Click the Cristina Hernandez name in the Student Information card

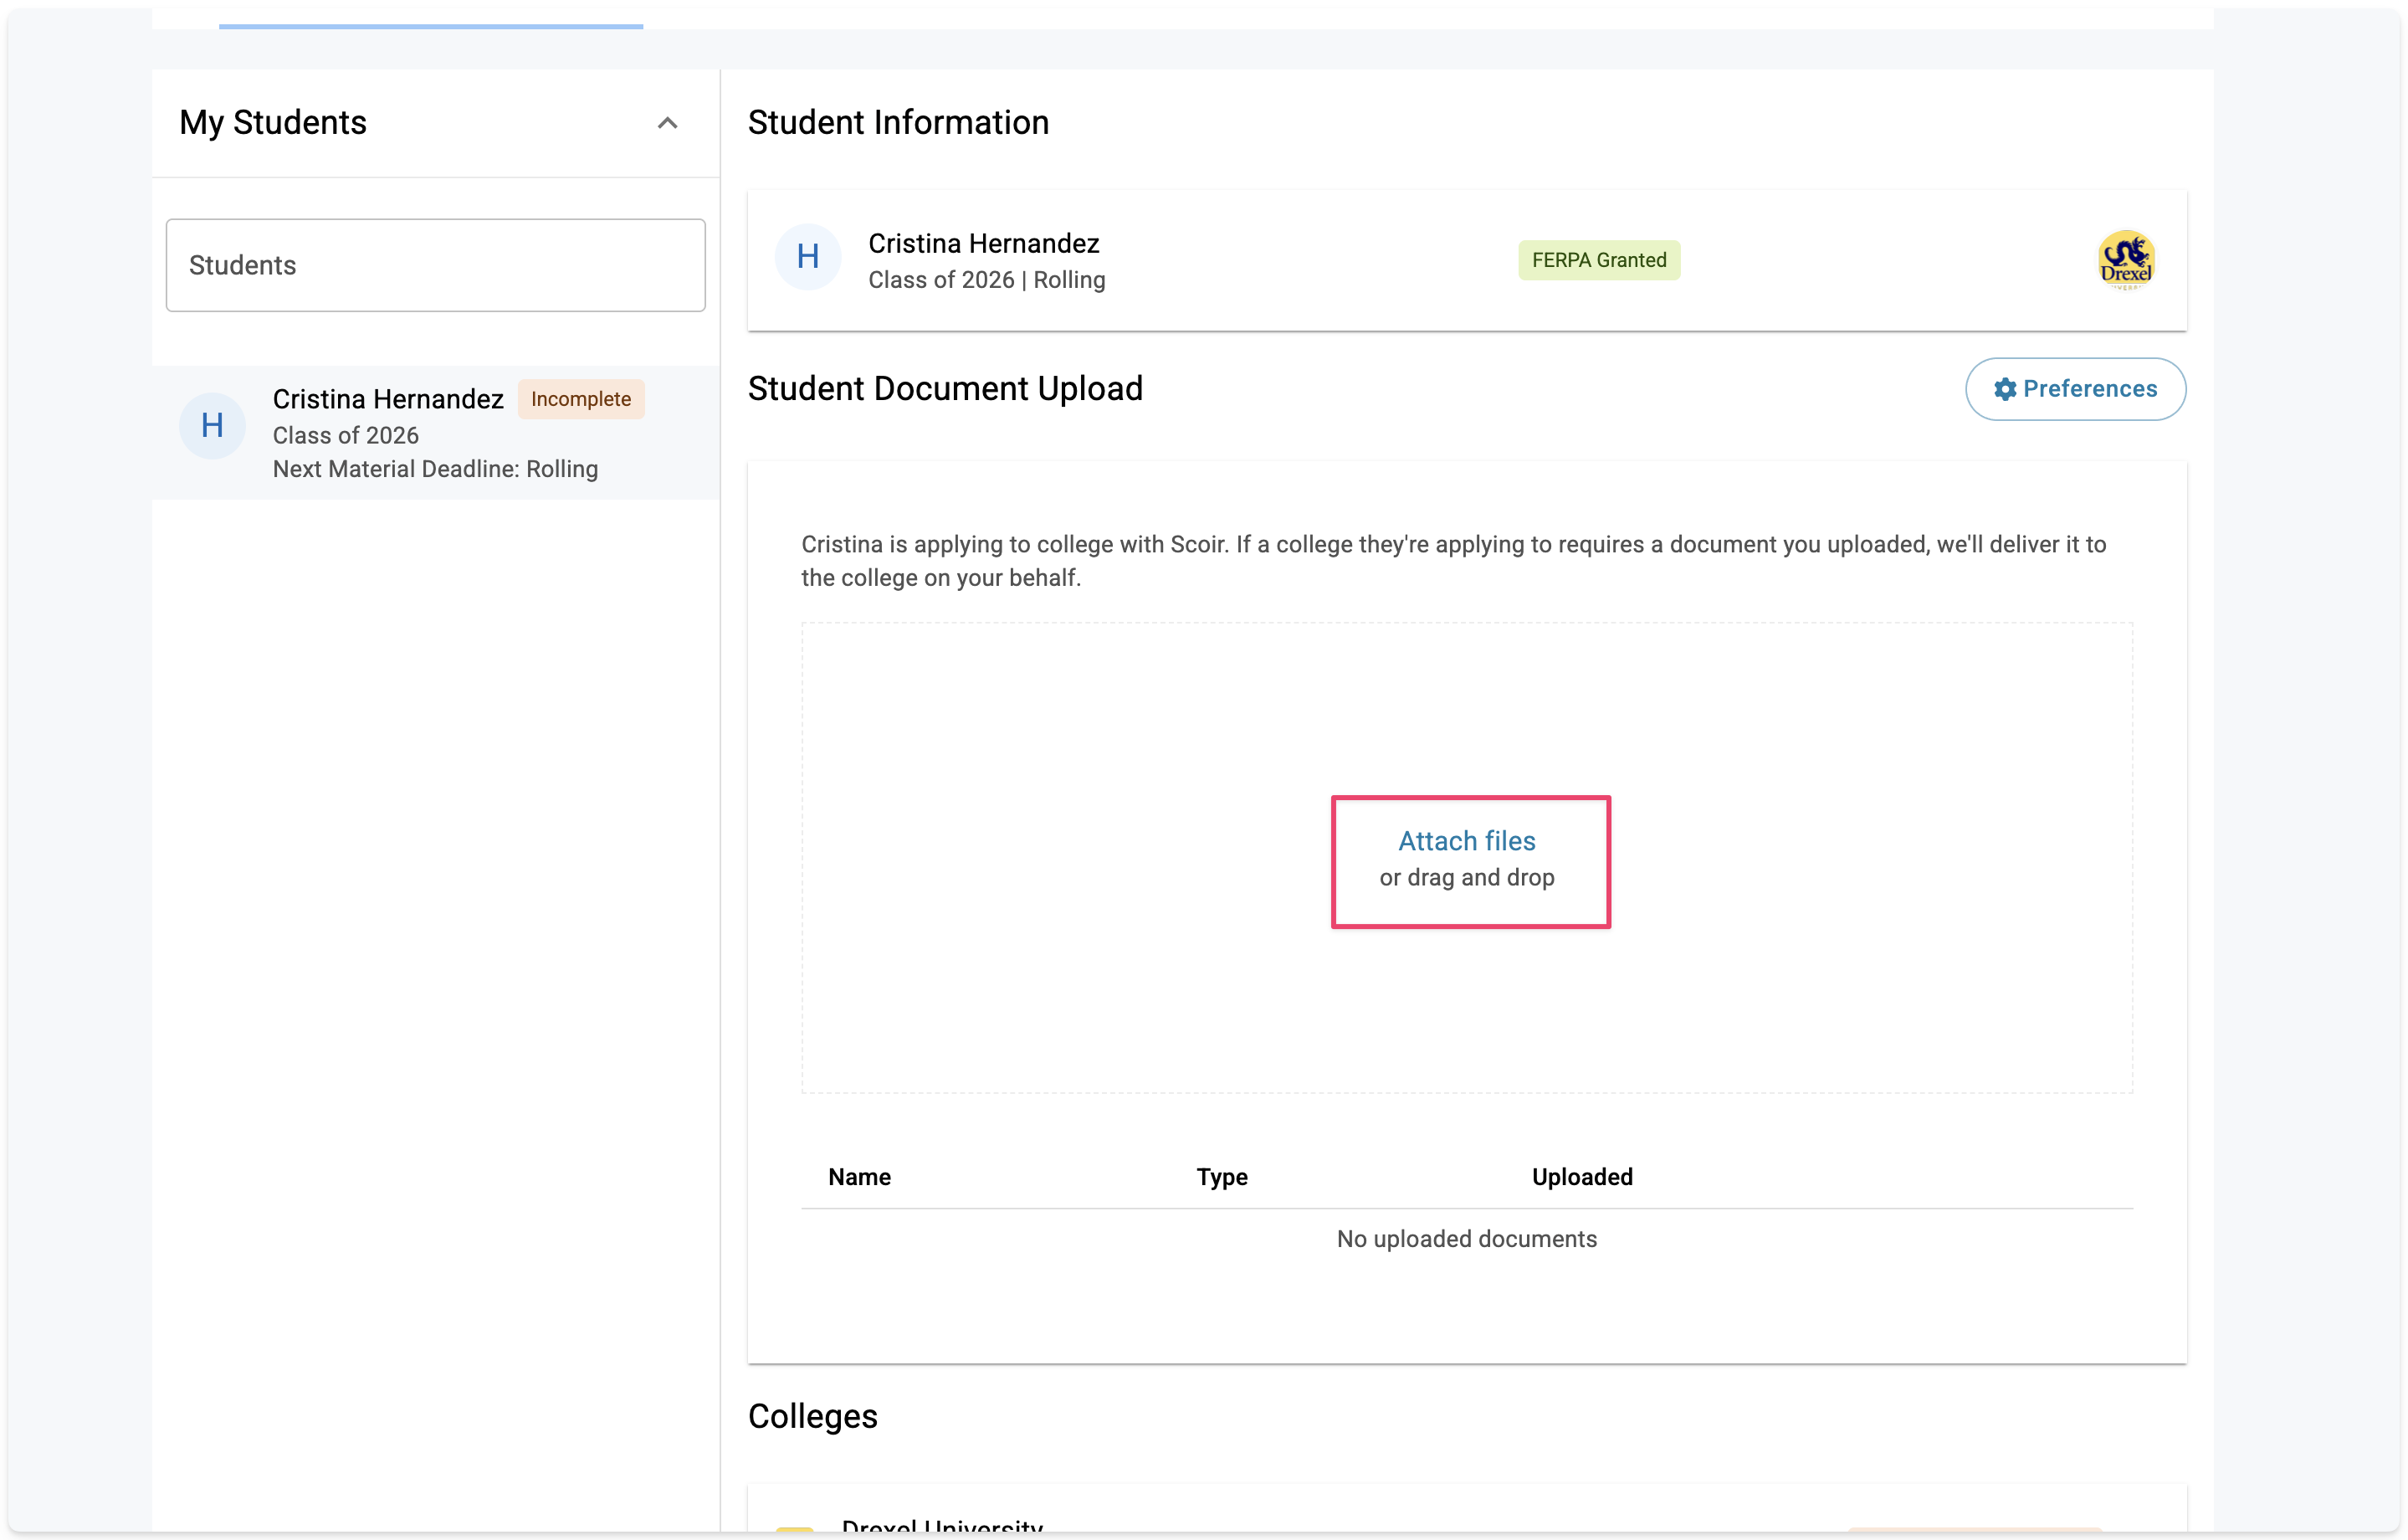[983, 243]
